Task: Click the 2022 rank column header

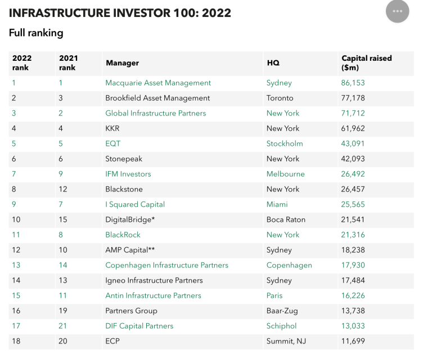Action: 22,63
